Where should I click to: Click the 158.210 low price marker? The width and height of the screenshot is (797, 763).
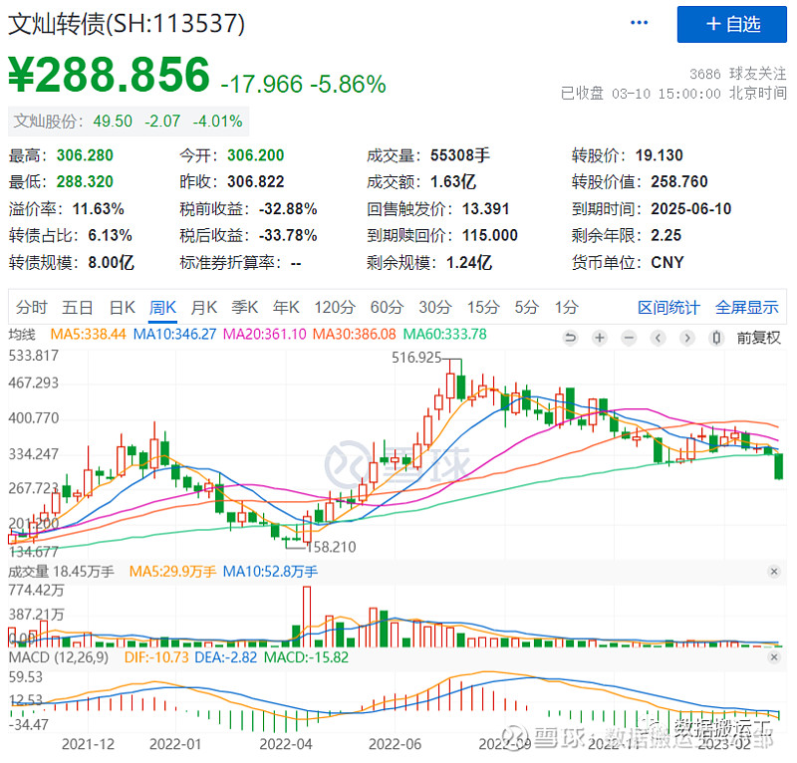pyautogui.click(x=331, y=547)
